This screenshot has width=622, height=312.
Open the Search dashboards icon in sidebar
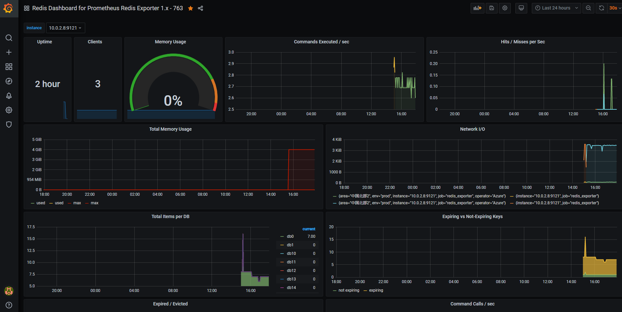point(9,38)
